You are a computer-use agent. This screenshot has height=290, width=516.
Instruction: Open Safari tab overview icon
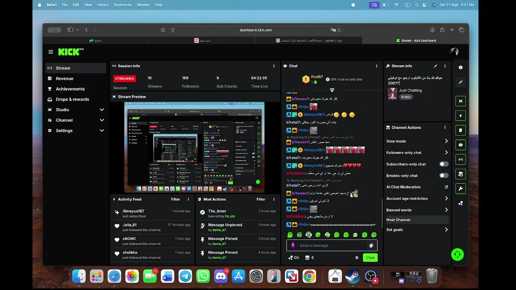[x=462, y=30]
